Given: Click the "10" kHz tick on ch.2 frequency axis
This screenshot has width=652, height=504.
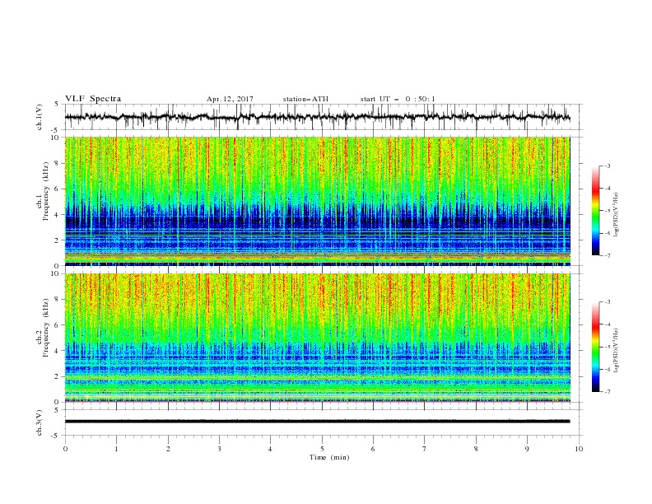Looking at the screenshot, I should [x=56, y=273].
